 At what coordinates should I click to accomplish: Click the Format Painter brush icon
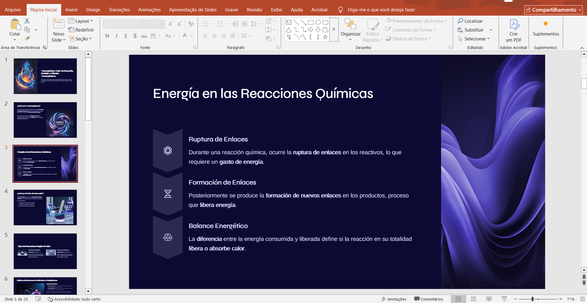tap(27, 39)
